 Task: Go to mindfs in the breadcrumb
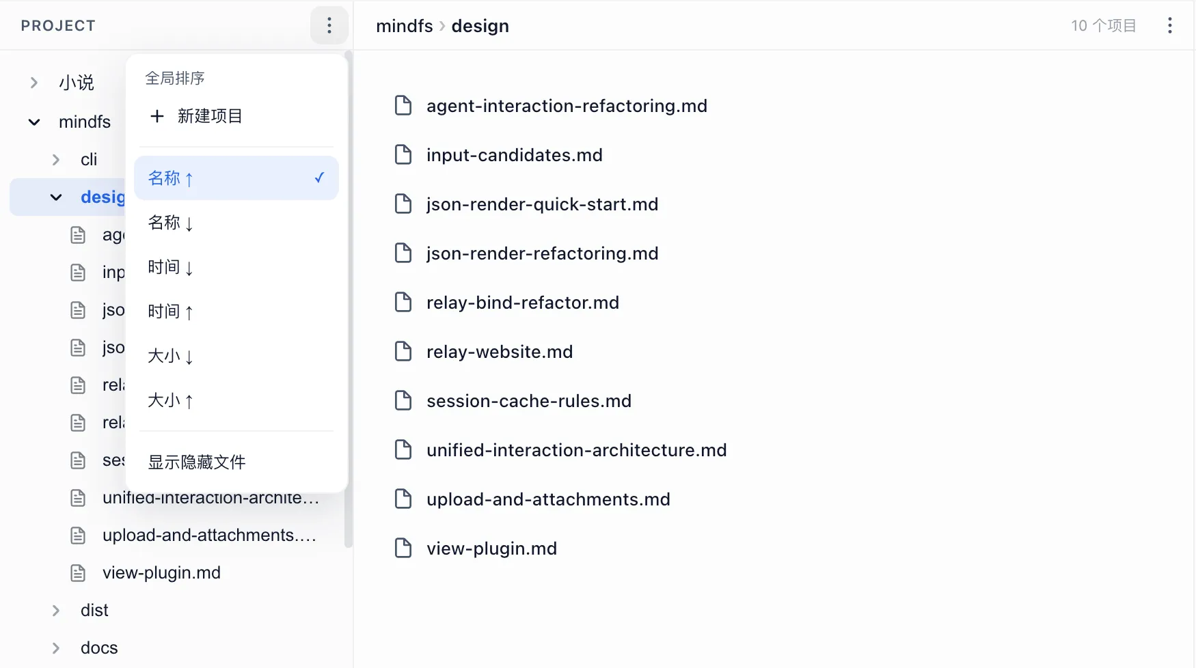click(x=405, y=26)
